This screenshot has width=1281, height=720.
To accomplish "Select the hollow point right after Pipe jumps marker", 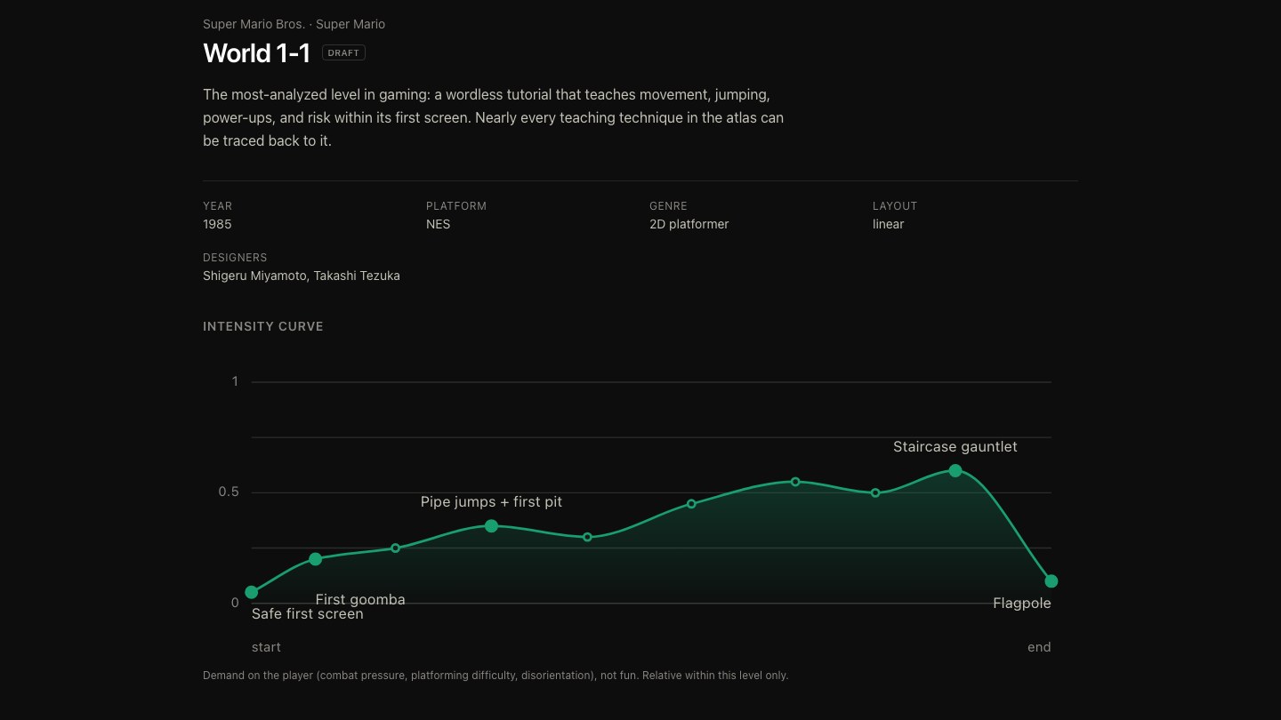I will 587,537.
